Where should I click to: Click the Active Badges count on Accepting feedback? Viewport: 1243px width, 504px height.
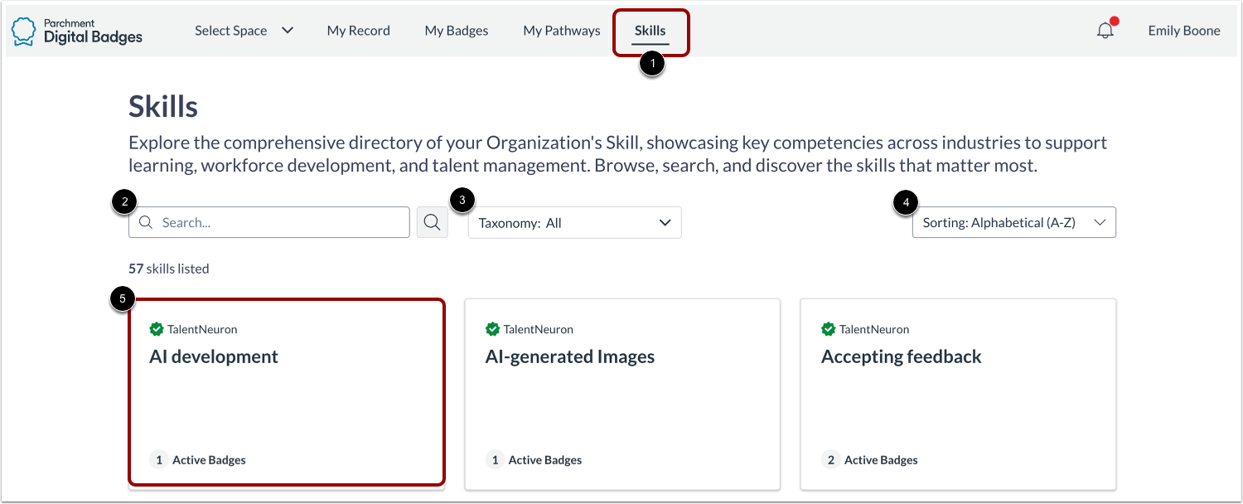point(831,460)
